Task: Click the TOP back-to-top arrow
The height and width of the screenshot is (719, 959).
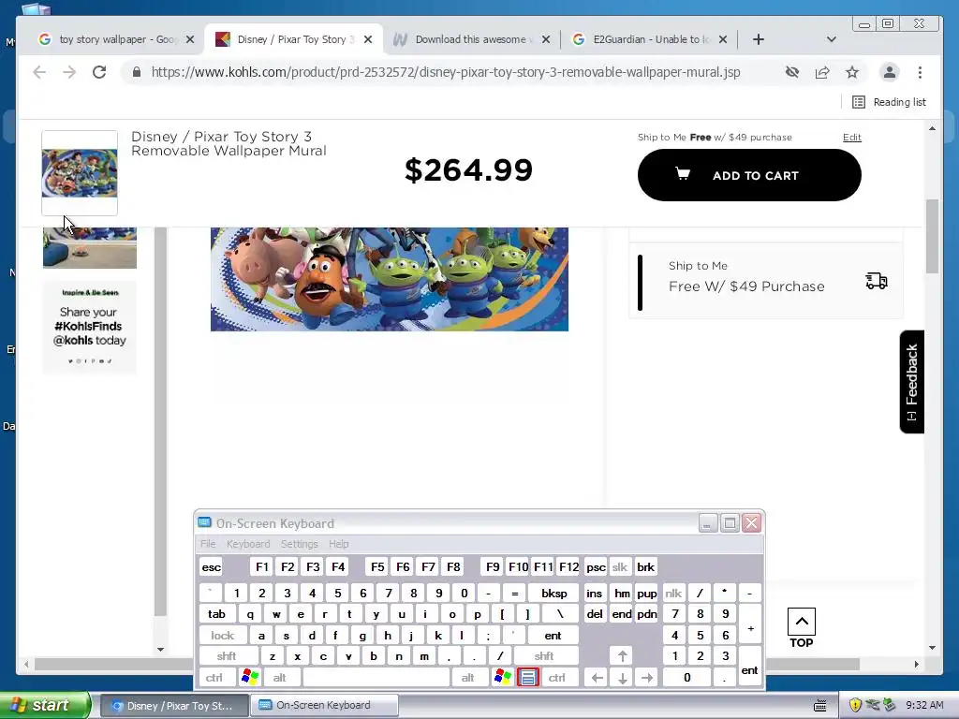Action: 802,628
